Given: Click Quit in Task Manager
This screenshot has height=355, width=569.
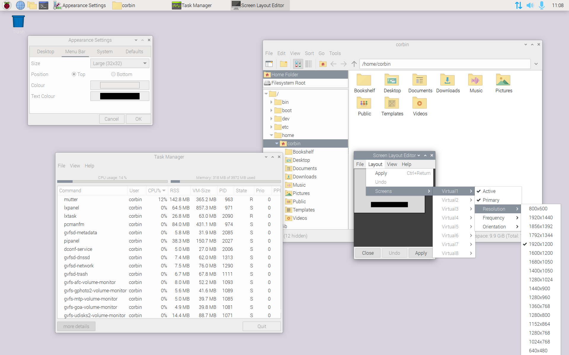Looking at the screenshot, I should click(262, 326).
